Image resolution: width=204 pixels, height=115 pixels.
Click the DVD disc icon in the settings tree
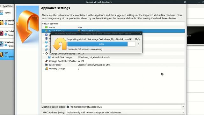pos(46,42)
